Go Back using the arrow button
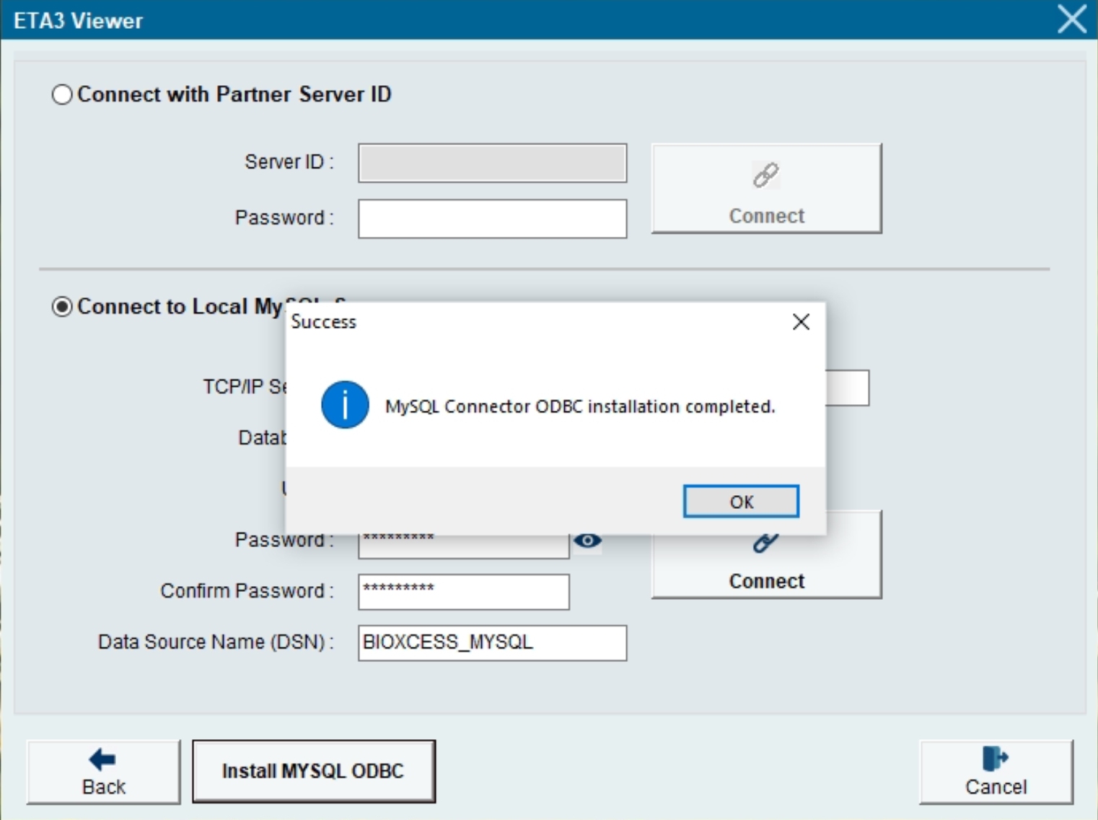The width and height of the screenshot is (1098, 820). tap(103, 772)
